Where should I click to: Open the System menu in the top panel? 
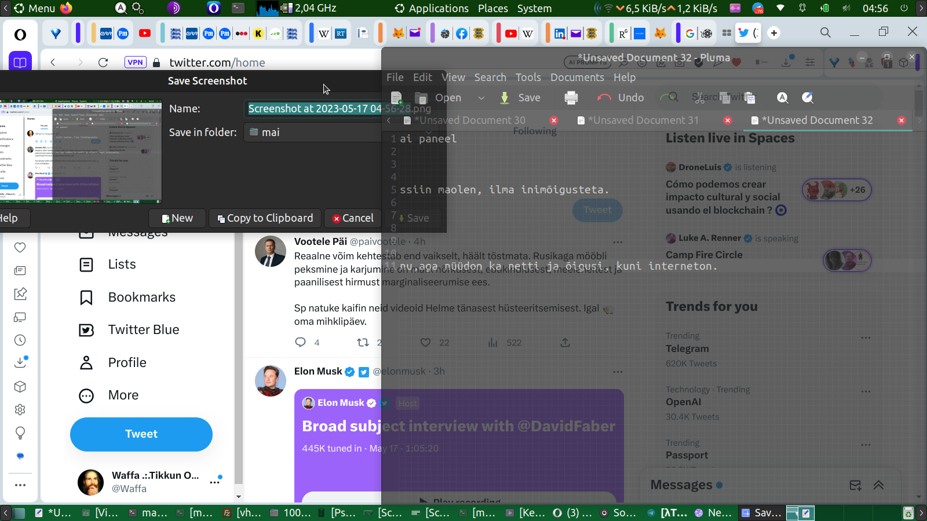(534, 8)
